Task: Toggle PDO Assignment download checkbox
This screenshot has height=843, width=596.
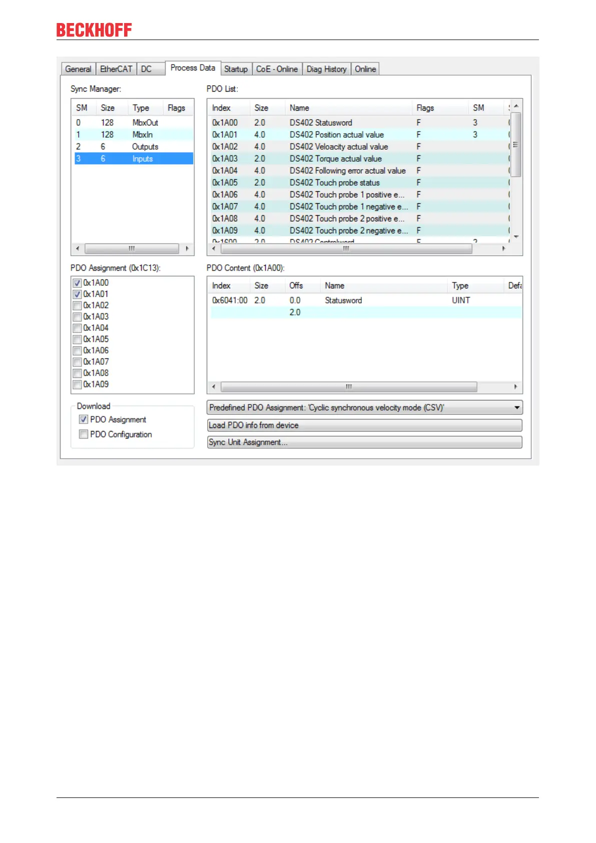Action: pos(84,419)
